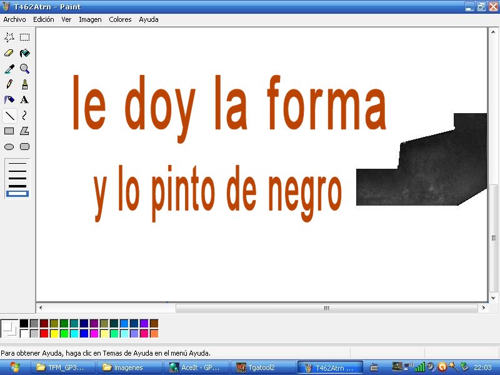Screen dimensions: 500x375
Task: Open the Colores menu
Action: (x=120, y=19)
